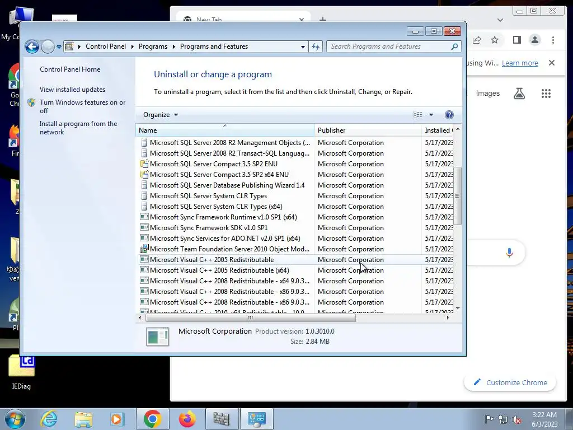Click icon of SQL Server System CLR Types
This screenshot has width=573, height=430.
(144, 195)
